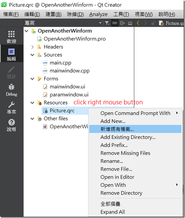Click the Resources folder icon
The image size is (185, 218).
[40, 103]
